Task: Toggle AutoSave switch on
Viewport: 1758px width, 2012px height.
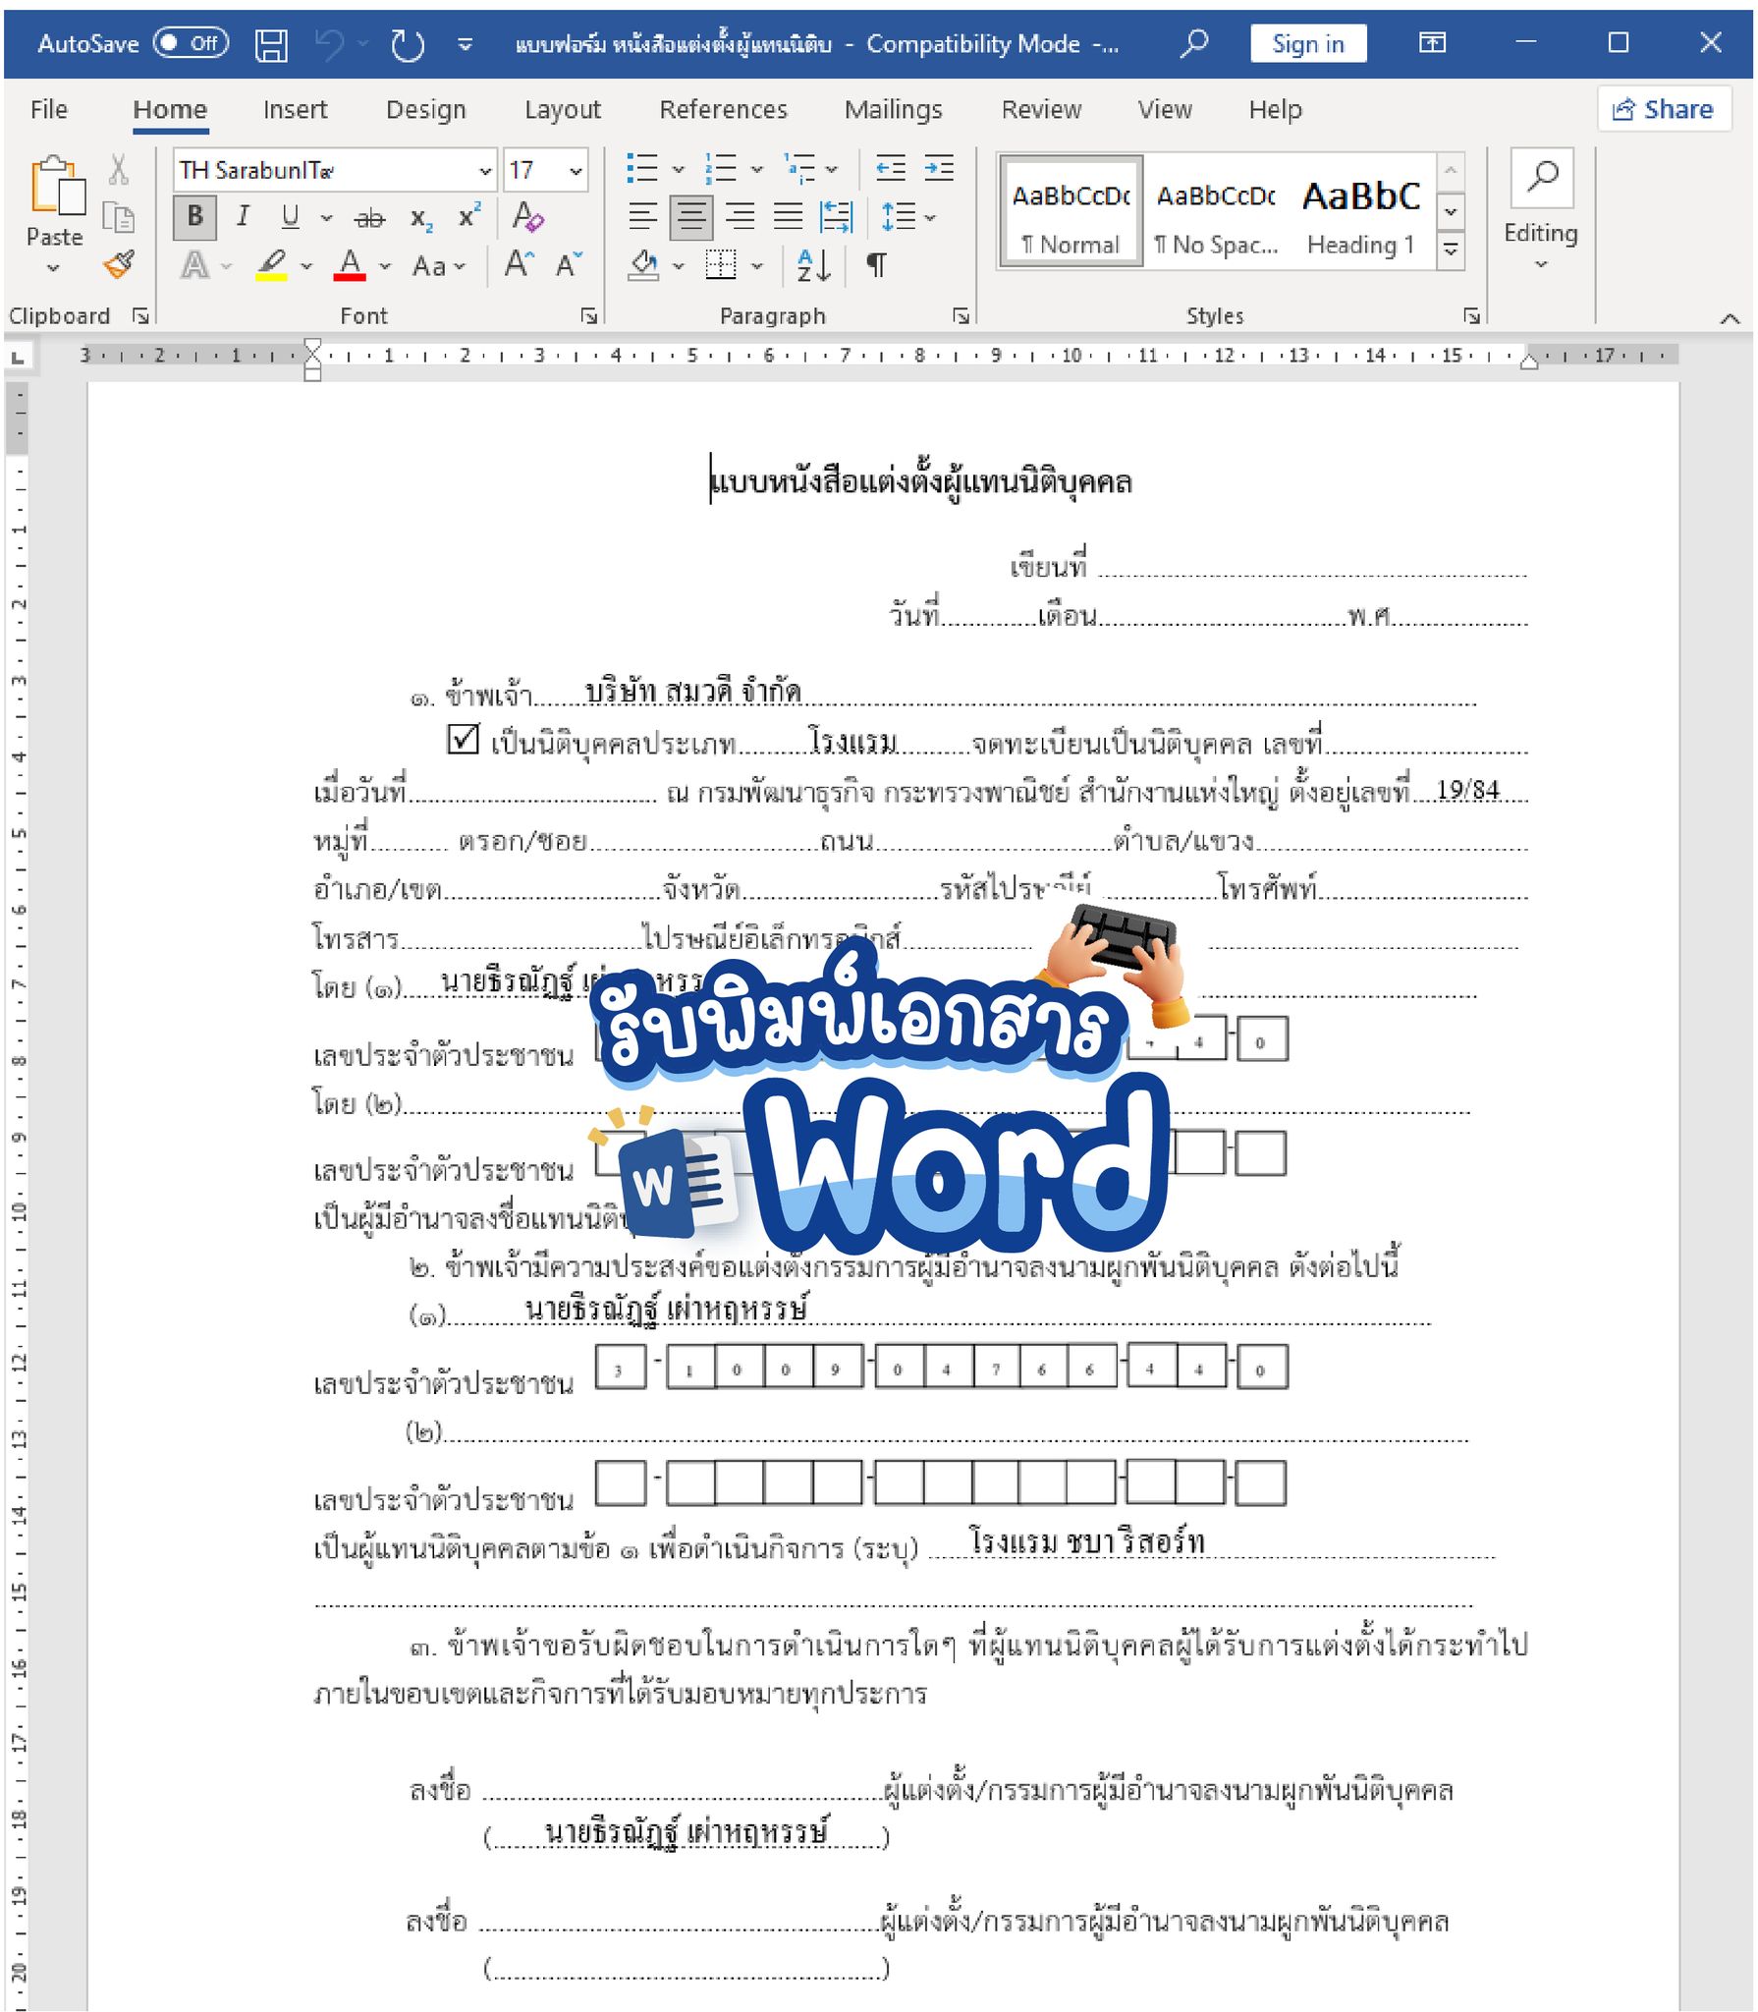Action: [x=191, y=43]
